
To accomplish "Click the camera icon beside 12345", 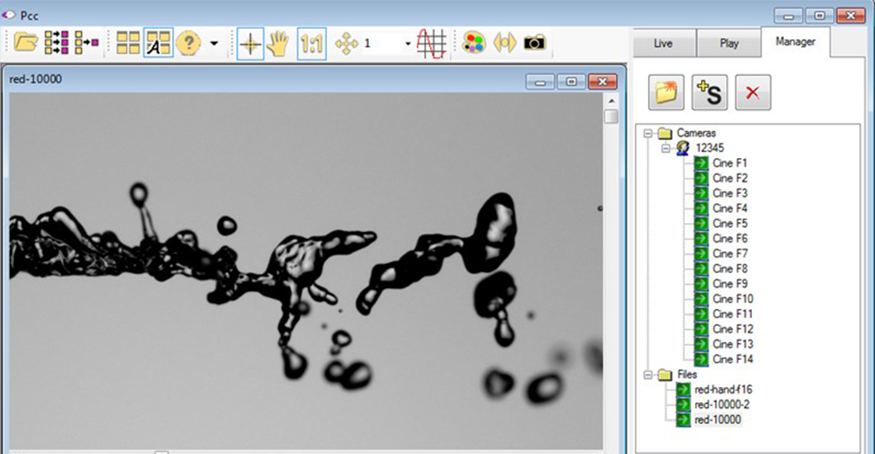I will pos(683,149).
